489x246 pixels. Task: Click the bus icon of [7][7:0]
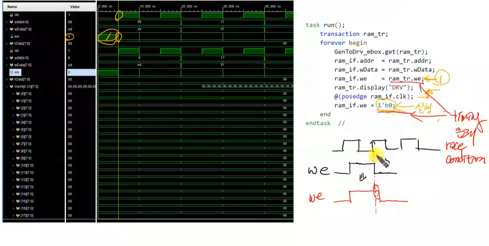click(18, 144)
